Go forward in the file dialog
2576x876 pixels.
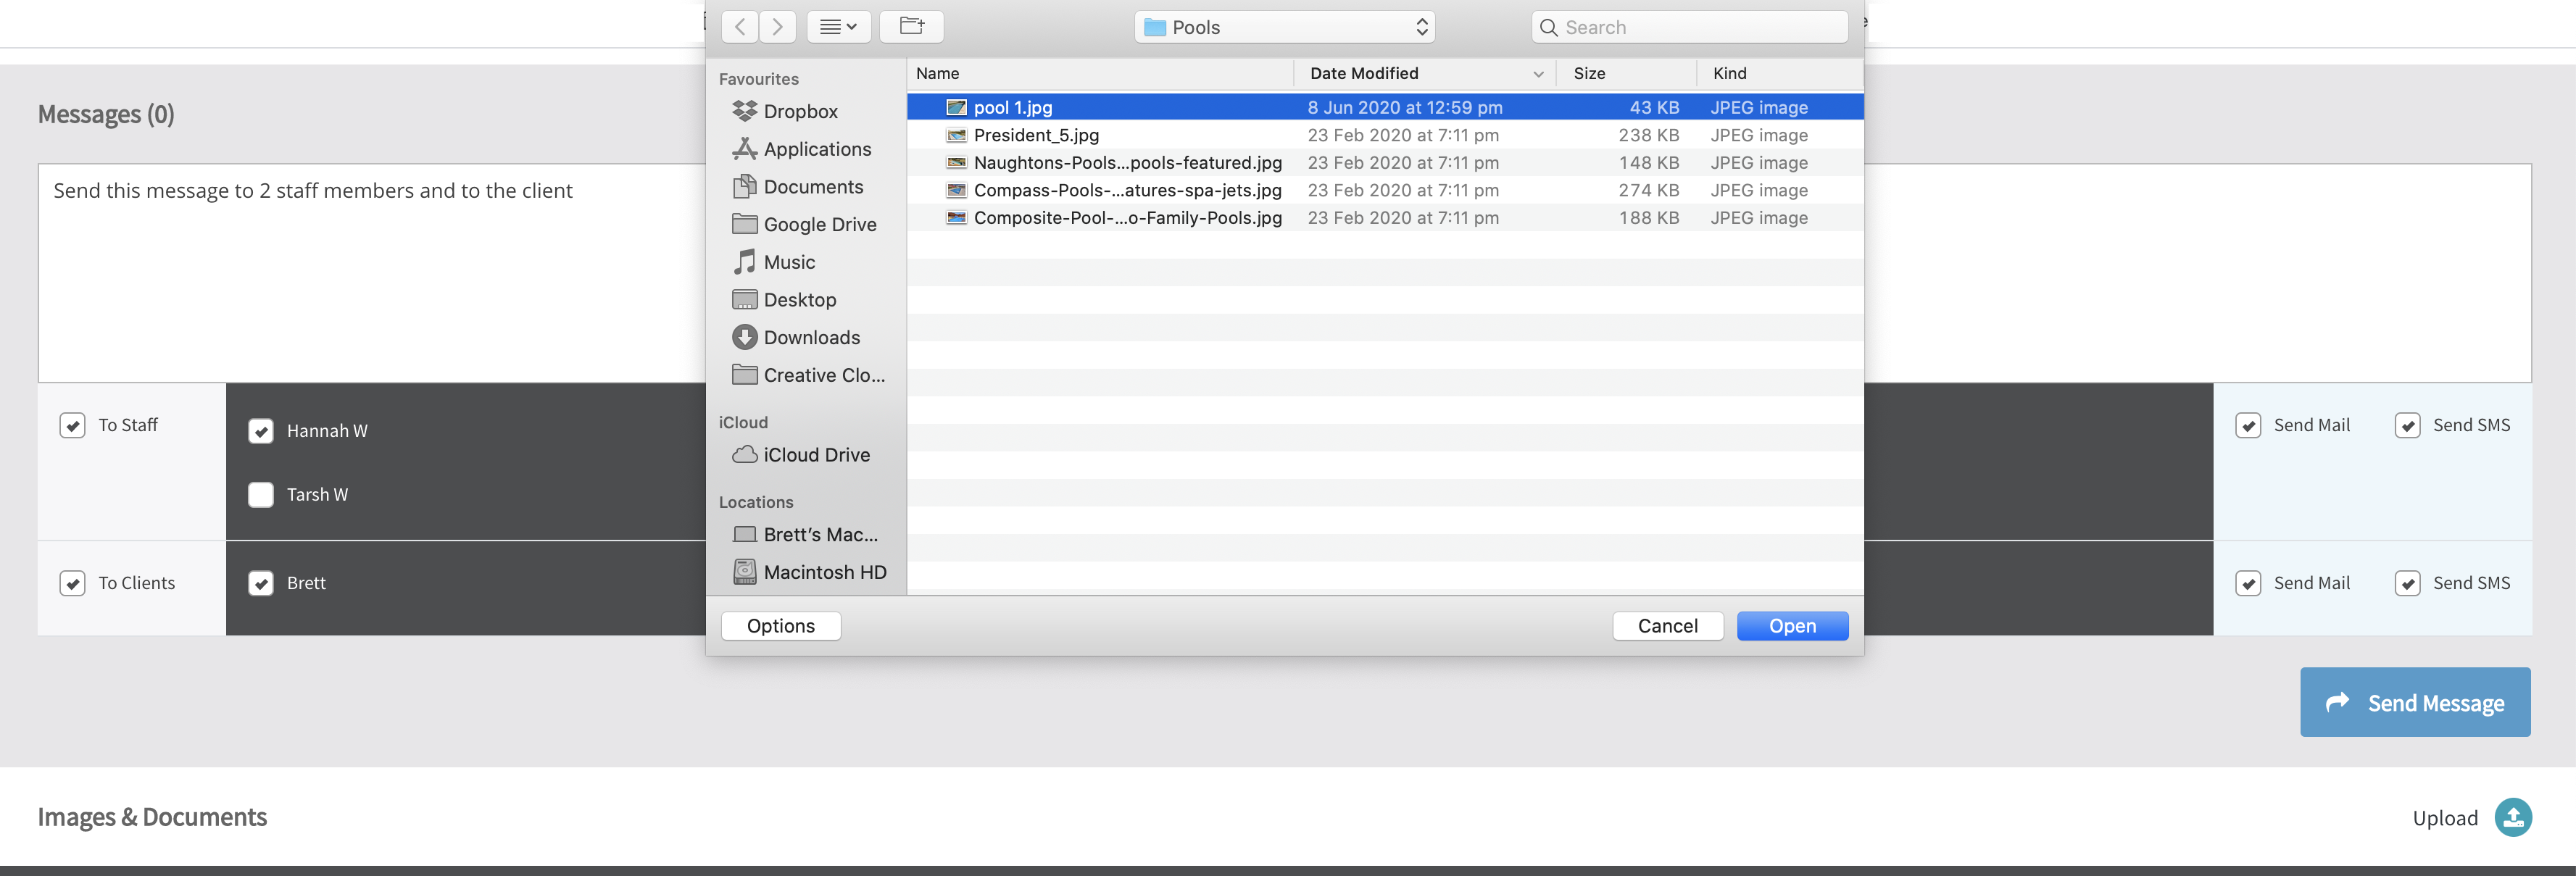point(777,27)
